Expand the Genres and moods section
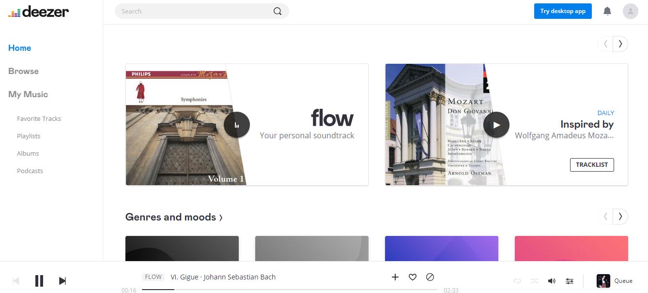 pos(174,217)
